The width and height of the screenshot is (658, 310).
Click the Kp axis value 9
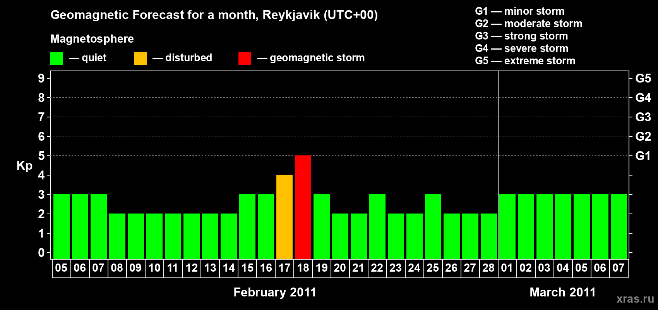click(x=41, y=78)
